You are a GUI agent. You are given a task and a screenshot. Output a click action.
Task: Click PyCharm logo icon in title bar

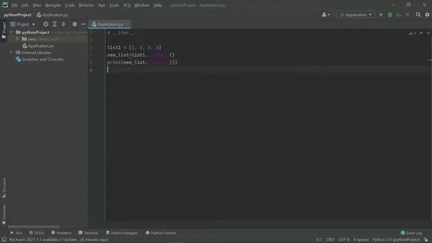pos(5,5)
